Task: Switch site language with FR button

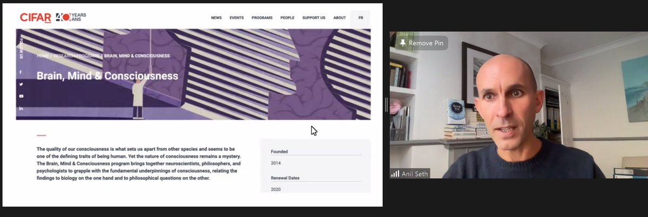Action: (x=360, y=18)
